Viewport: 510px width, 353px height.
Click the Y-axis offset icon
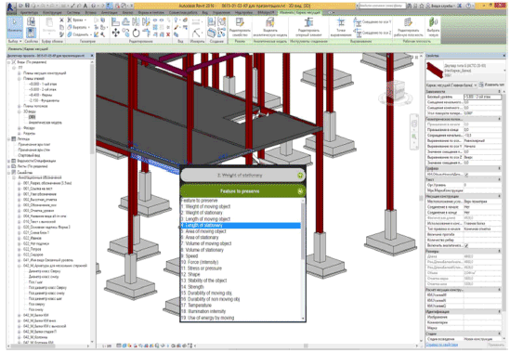(x=357, y=21)
